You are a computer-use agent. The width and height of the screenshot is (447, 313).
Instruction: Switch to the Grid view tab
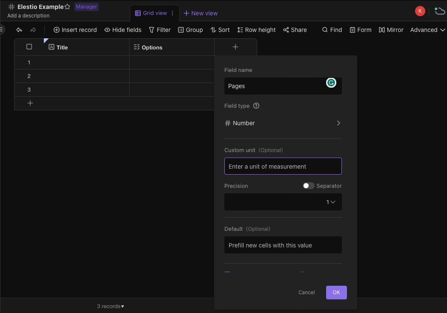point(151,13)
